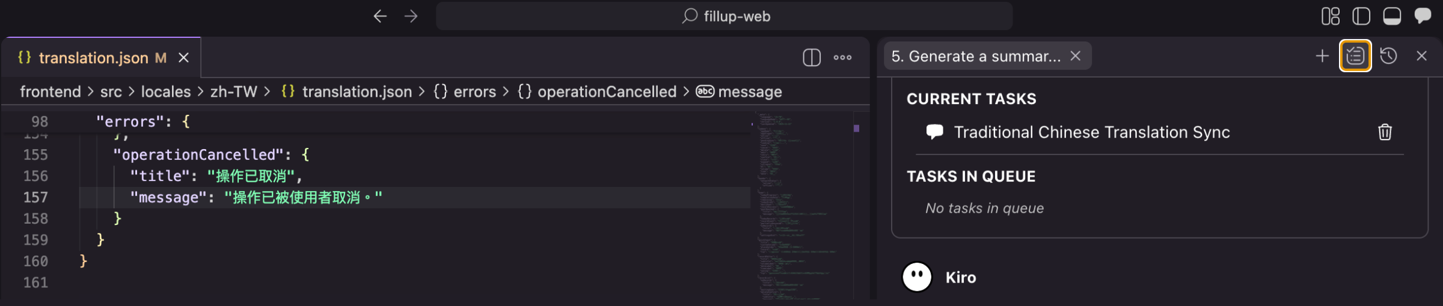Open the customize layout icon
This screenshot has height=306, width=1443.
click(x=1330, y=16)
